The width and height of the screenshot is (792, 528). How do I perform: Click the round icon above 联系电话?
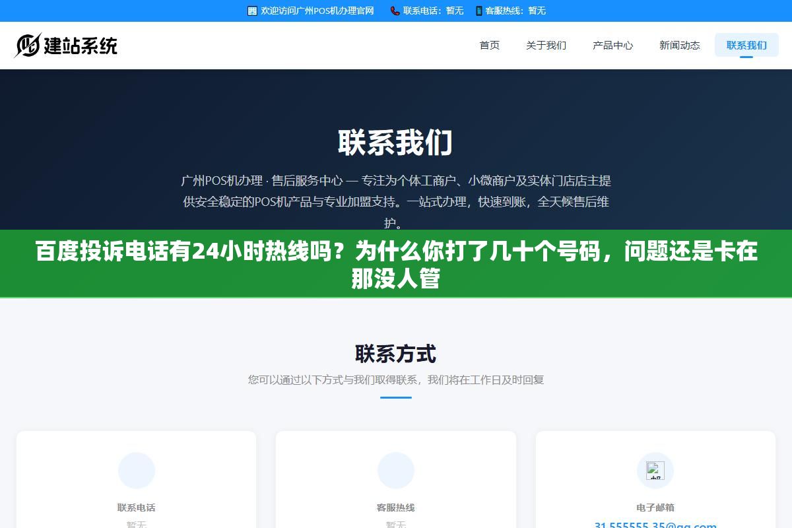pyautogui.click(x=137, y=471)
